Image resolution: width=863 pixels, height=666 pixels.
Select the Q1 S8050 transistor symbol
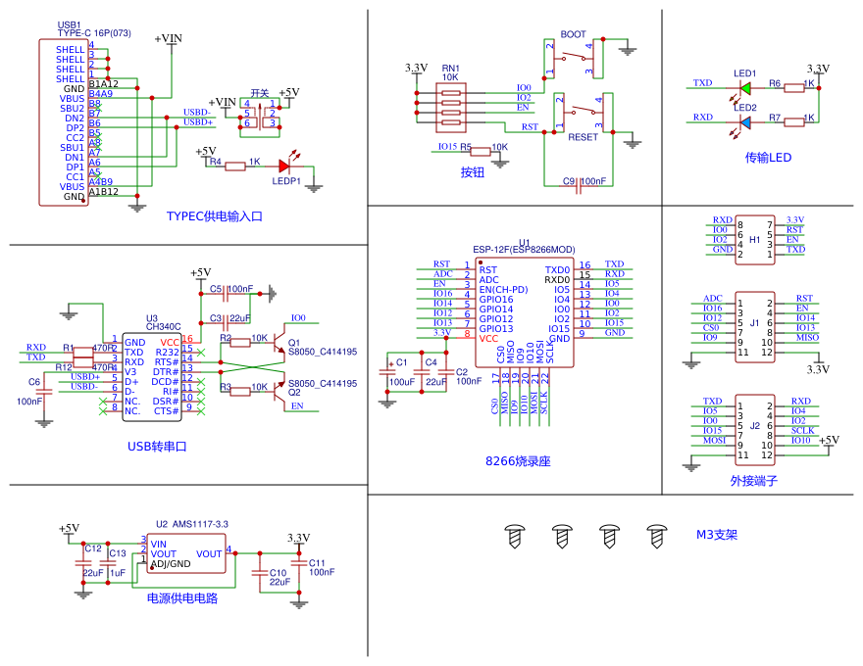pos(279,343)
